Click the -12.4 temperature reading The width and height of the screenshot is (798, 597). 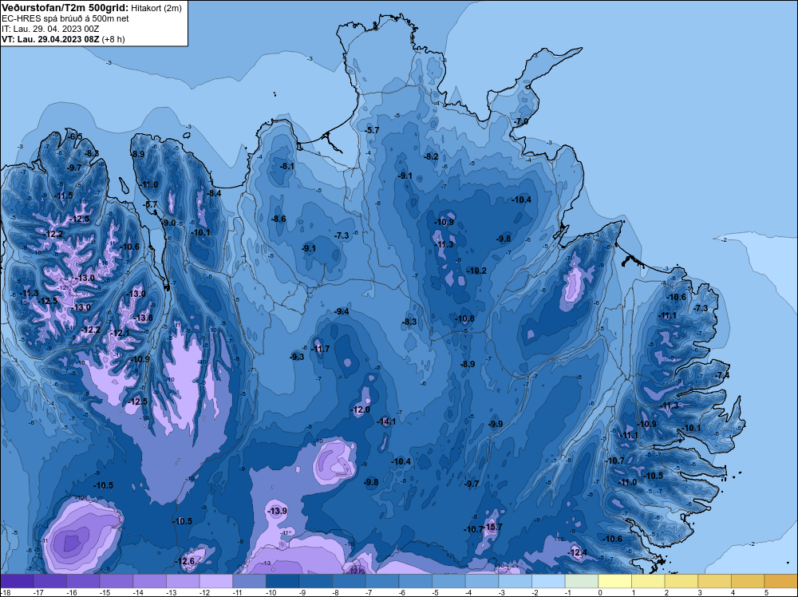(578, 553)
